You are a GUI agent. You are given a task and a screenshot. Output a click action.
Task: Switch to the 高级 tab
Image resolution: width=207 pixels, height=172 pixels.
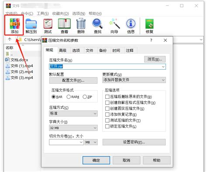click(x=63, y=51)
